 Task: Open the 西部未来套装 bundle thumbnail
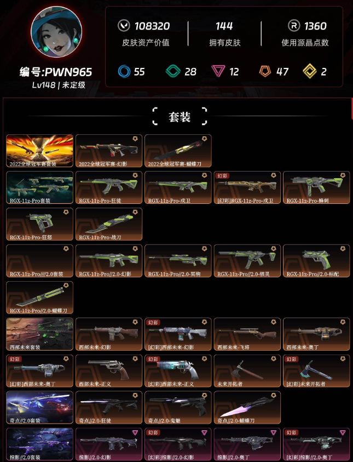(40, 334)
